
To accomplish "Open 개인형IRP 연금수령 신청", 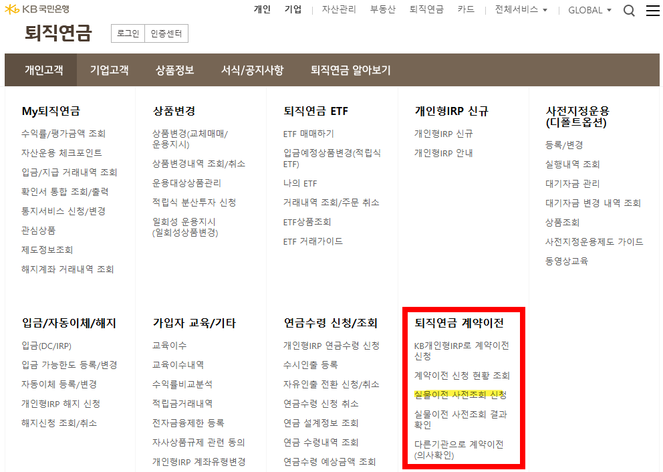I will pos(331,346).
